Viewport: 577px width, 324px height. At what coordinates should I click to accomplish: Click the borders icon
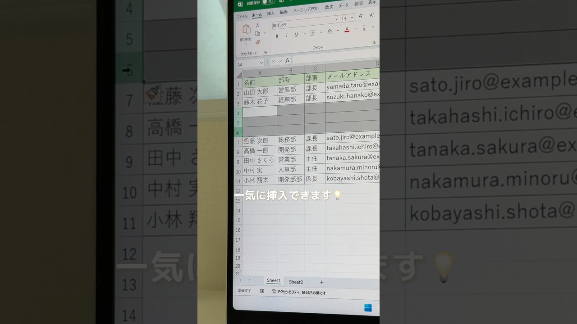(313, 33)
